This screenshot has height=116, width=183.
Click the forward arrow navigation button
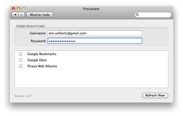[x=21, y=15]
